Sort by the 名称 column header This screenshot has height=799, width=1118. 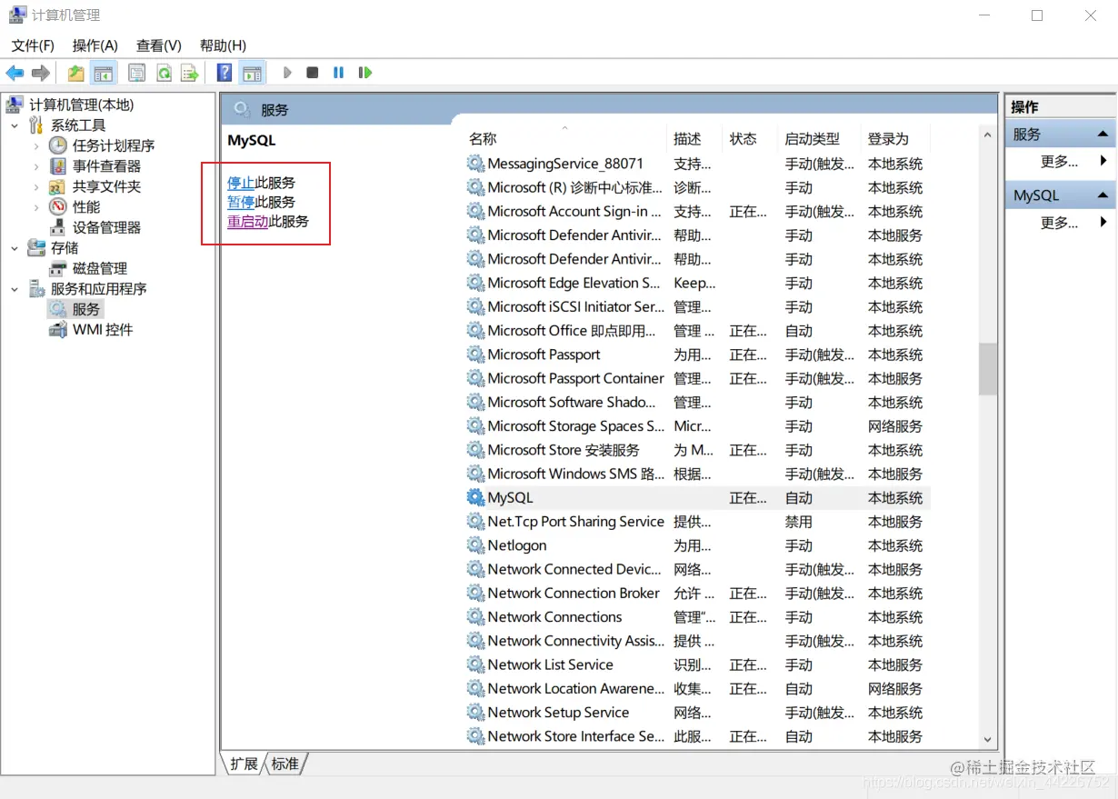(564, 138)
